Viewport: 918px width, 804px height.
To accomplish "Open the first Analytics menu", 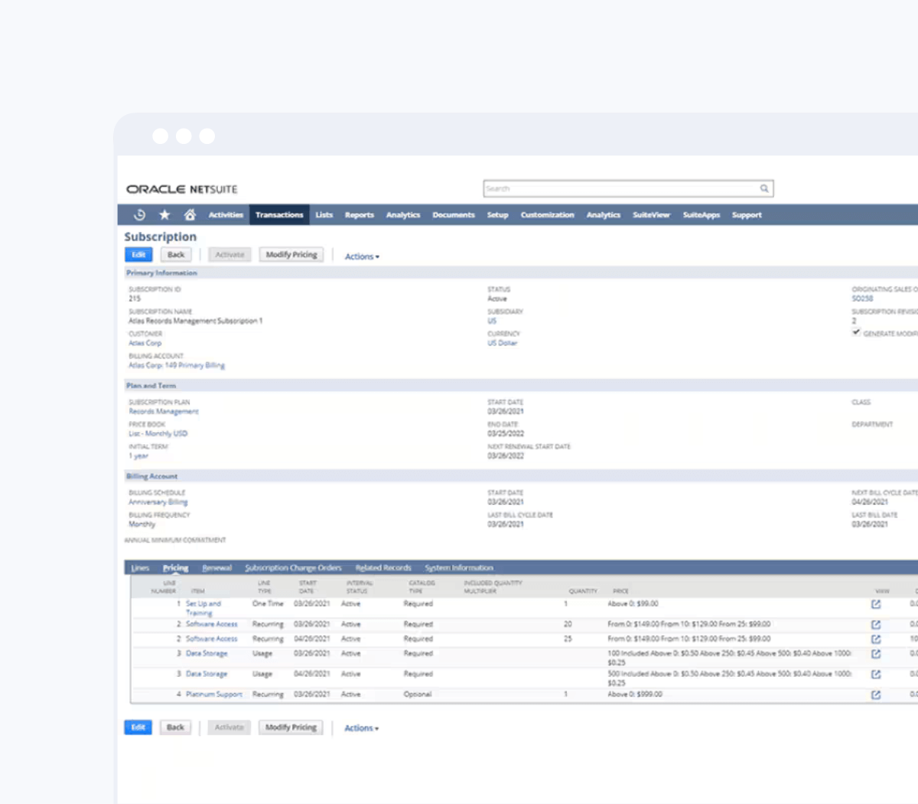I will pos(403,215).
